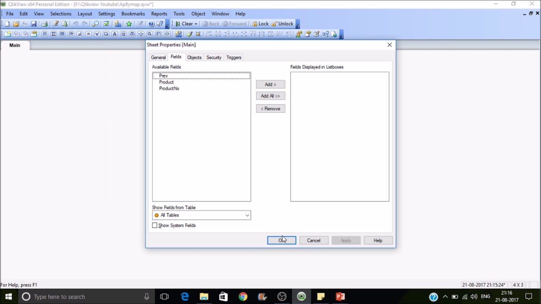This screenshot has height=304, width=541.
Task: Click the Lock selections padlock button
Action: pyautogui.click(x=260, y=24)
